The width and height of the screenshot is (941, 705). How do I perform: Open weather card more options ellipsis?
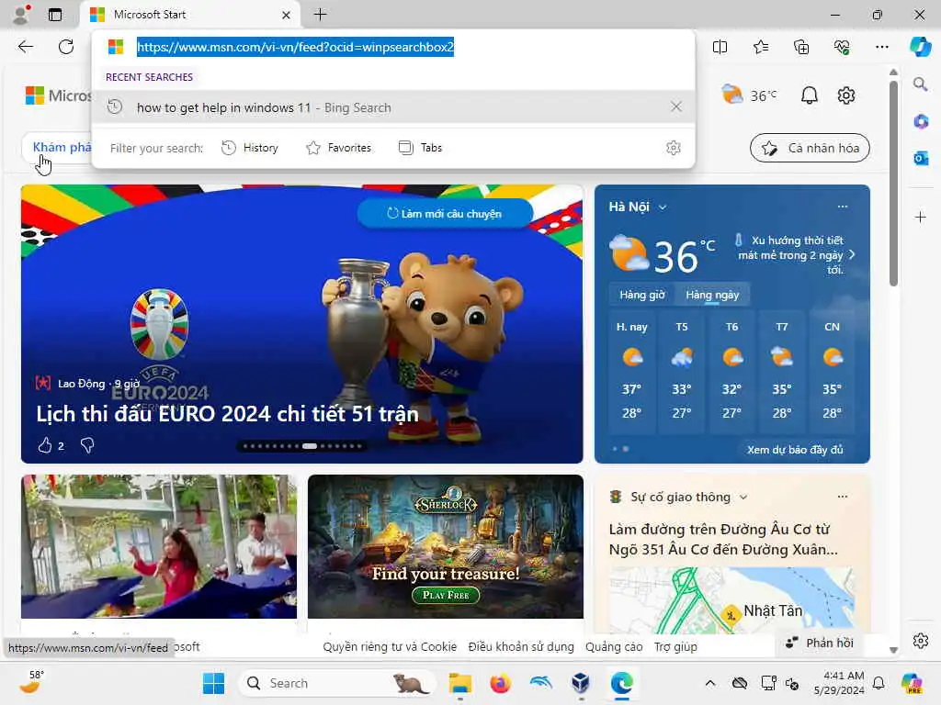click(843, 207)
